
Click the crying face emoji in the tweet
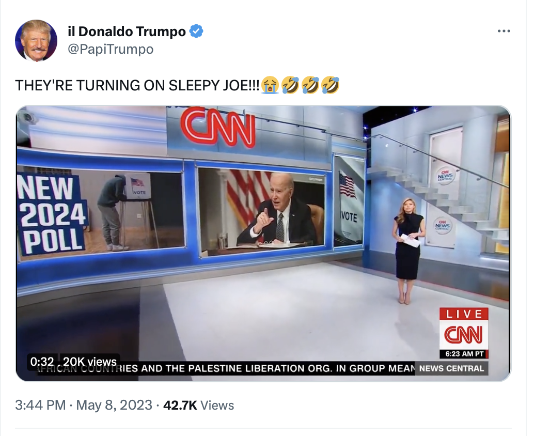270,85
